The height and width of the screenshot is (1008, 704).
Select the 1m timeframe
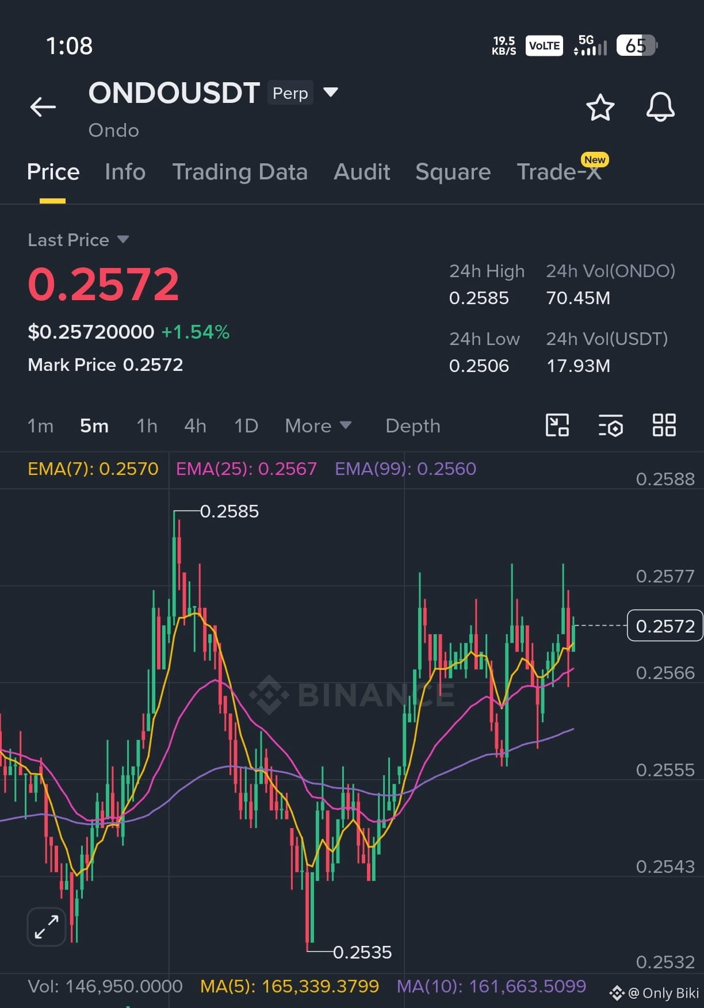(x=40, y=426)
